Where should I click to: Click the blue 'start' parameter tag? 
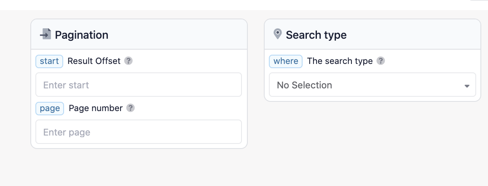pos(49,61)
